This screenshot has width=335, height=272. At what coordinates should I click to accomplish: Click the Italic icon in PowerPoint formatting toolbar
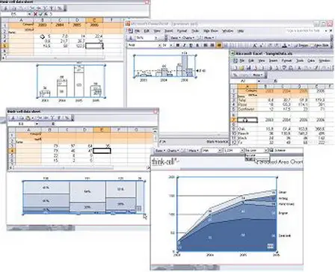click(x=185, y=46)
